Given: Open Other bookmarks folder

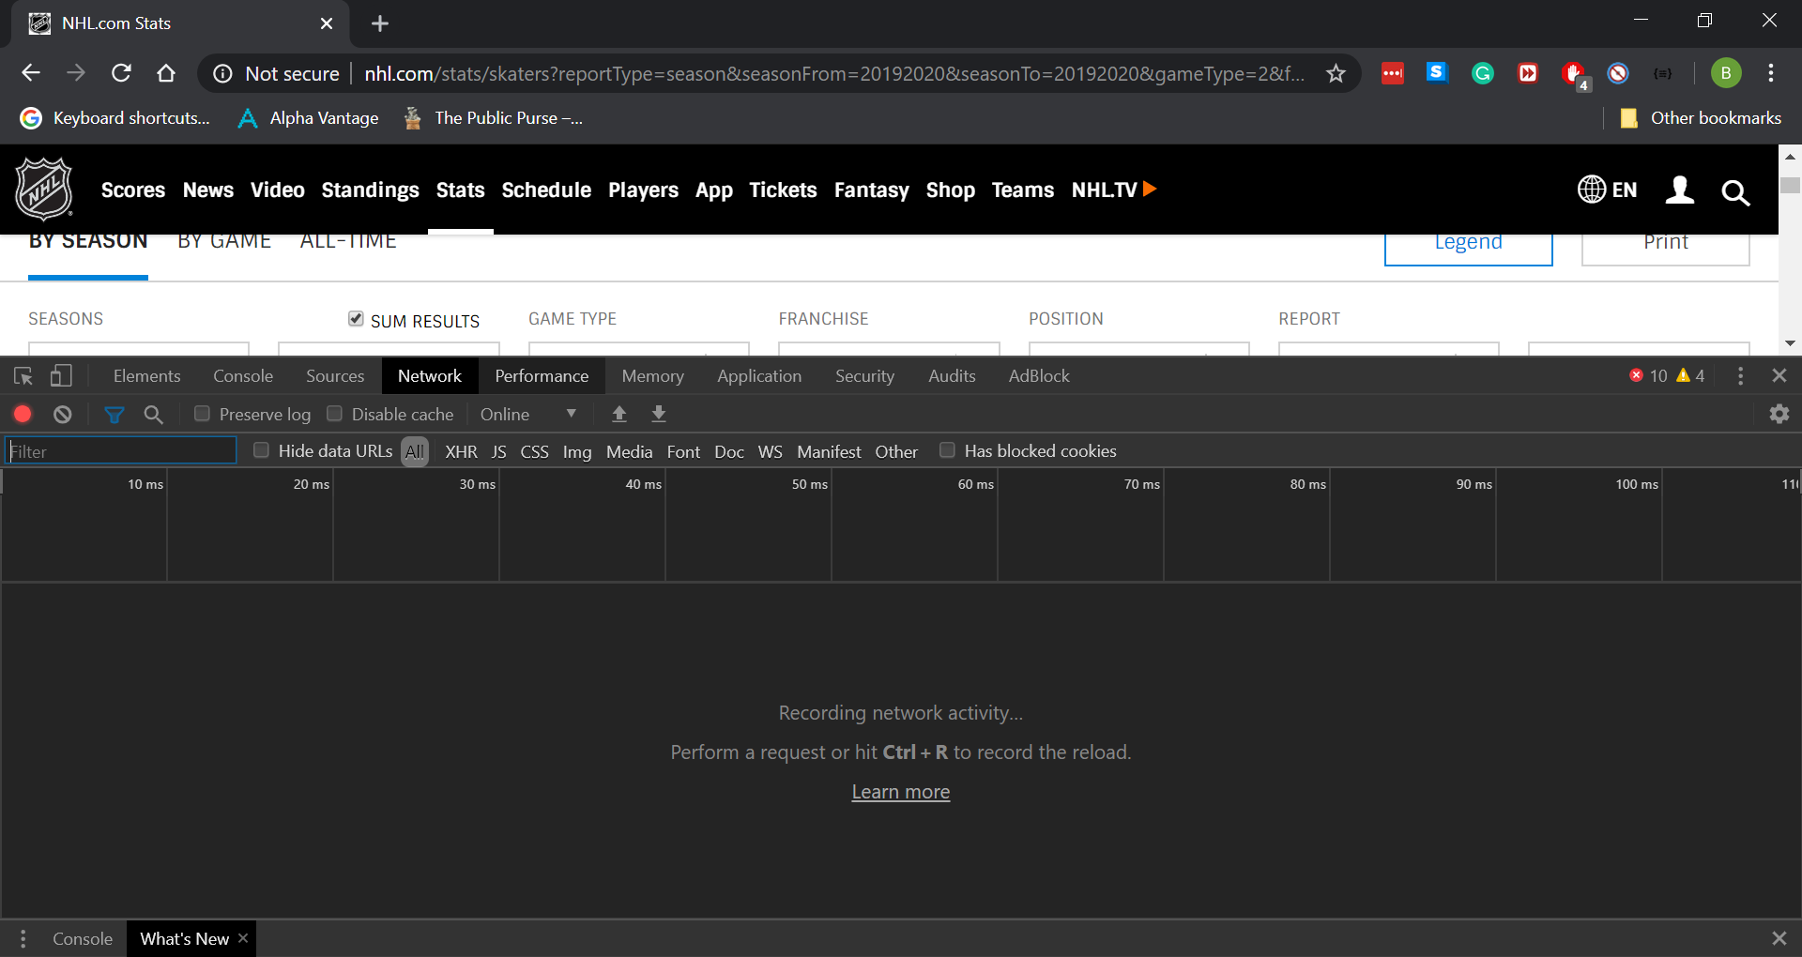Looking at the screenshot, I should click(x=1701, y=118).
